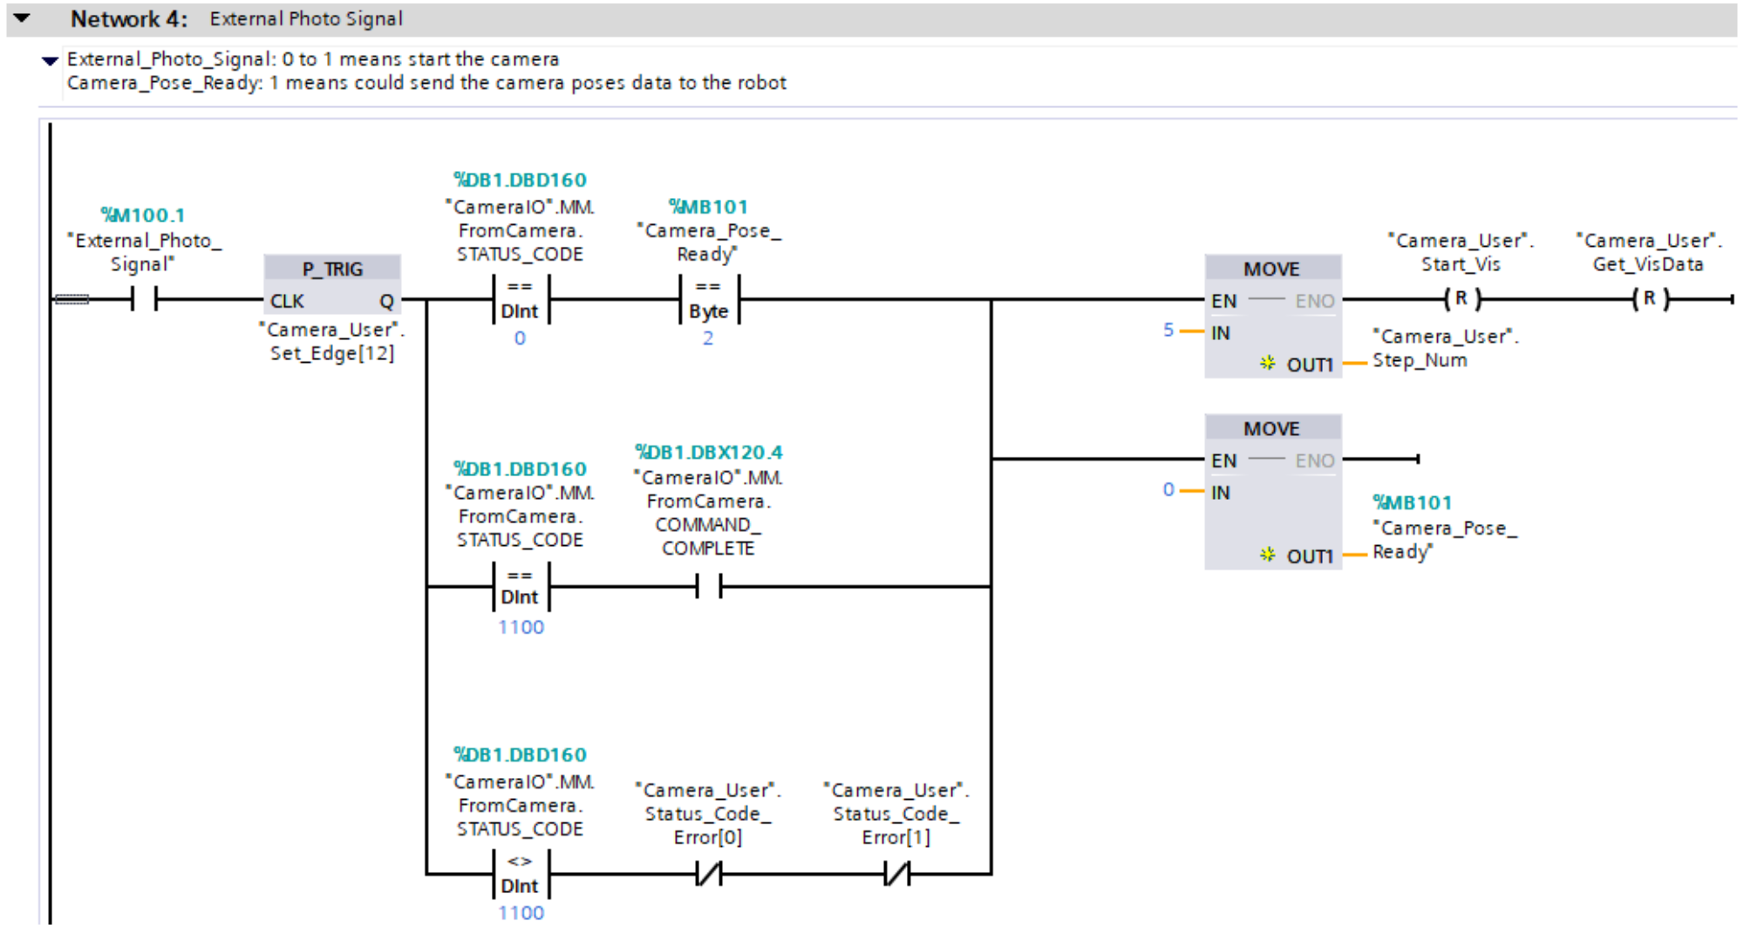Select the Status_Code_Error[1] normally closed contact
Screen dimensions: 1744x928
[x=896, y=873]
